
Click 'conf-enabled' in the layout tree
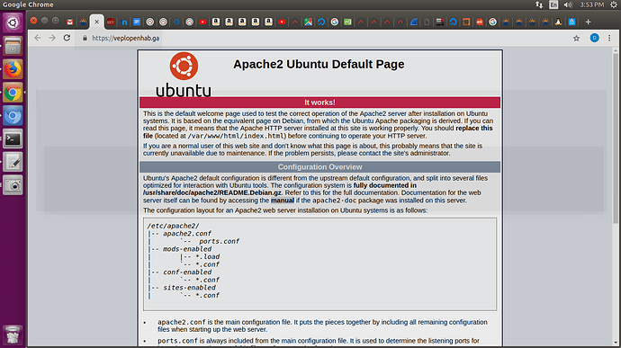pyautogui.click(x=187, y=272)
